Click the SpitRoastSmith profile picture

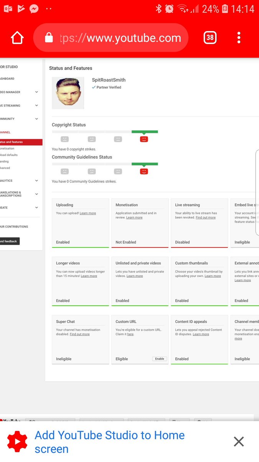point(68,93)
